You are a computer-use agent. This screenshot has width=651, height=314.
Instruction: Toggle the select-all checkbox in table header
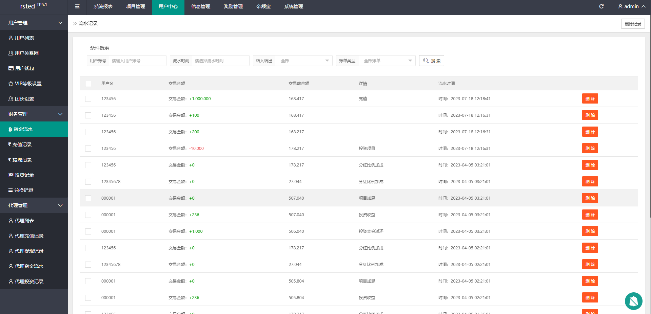(x=88, y=84)
